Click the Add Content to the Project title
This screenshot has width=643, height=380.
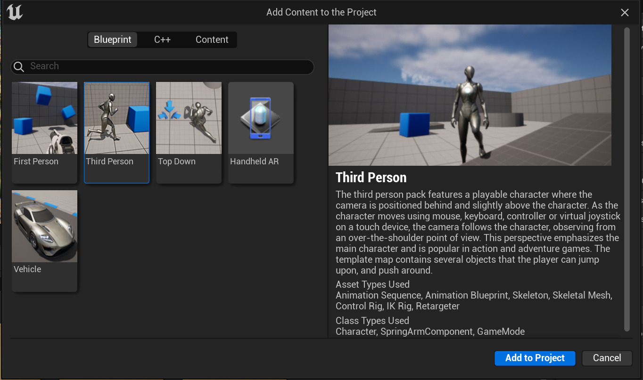[x=321, y=12]
